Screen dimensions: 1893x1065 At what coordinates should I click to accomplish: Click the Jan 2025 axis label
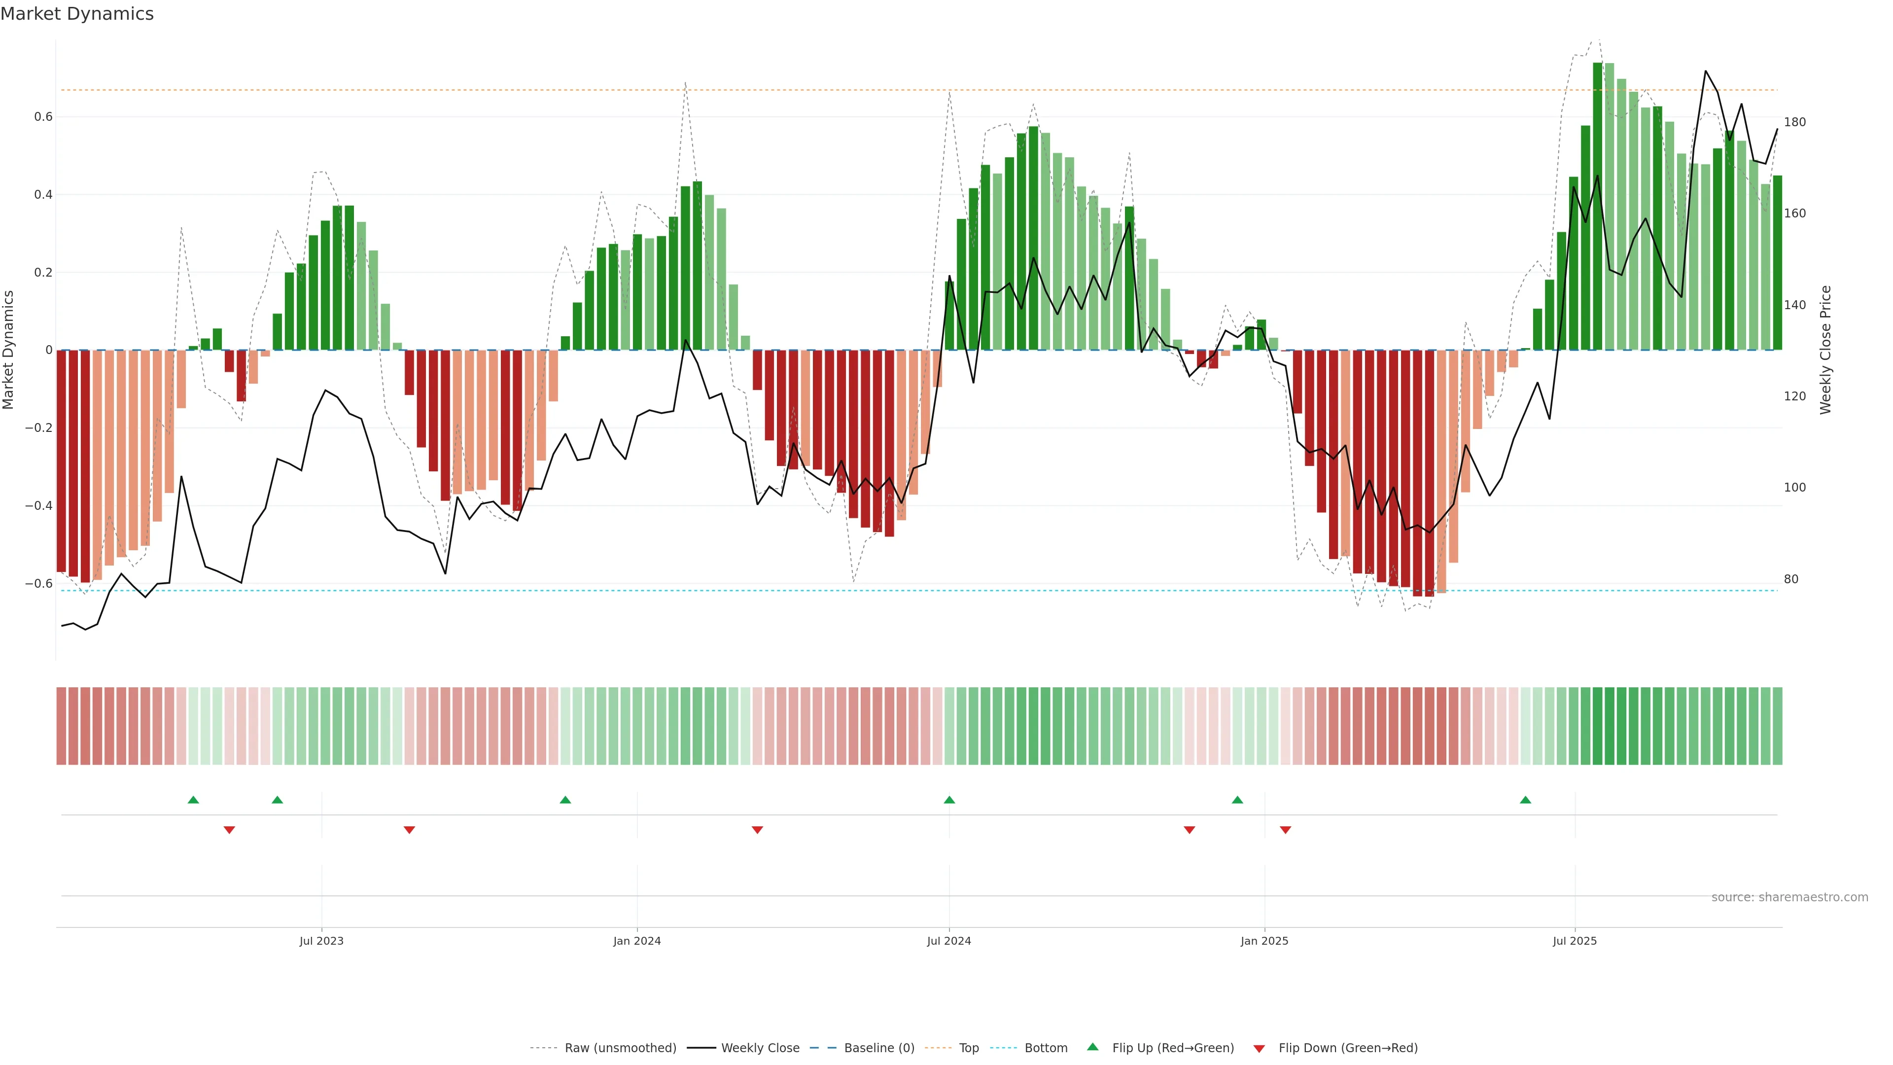pyautogui.click(x=1264, y=941)
